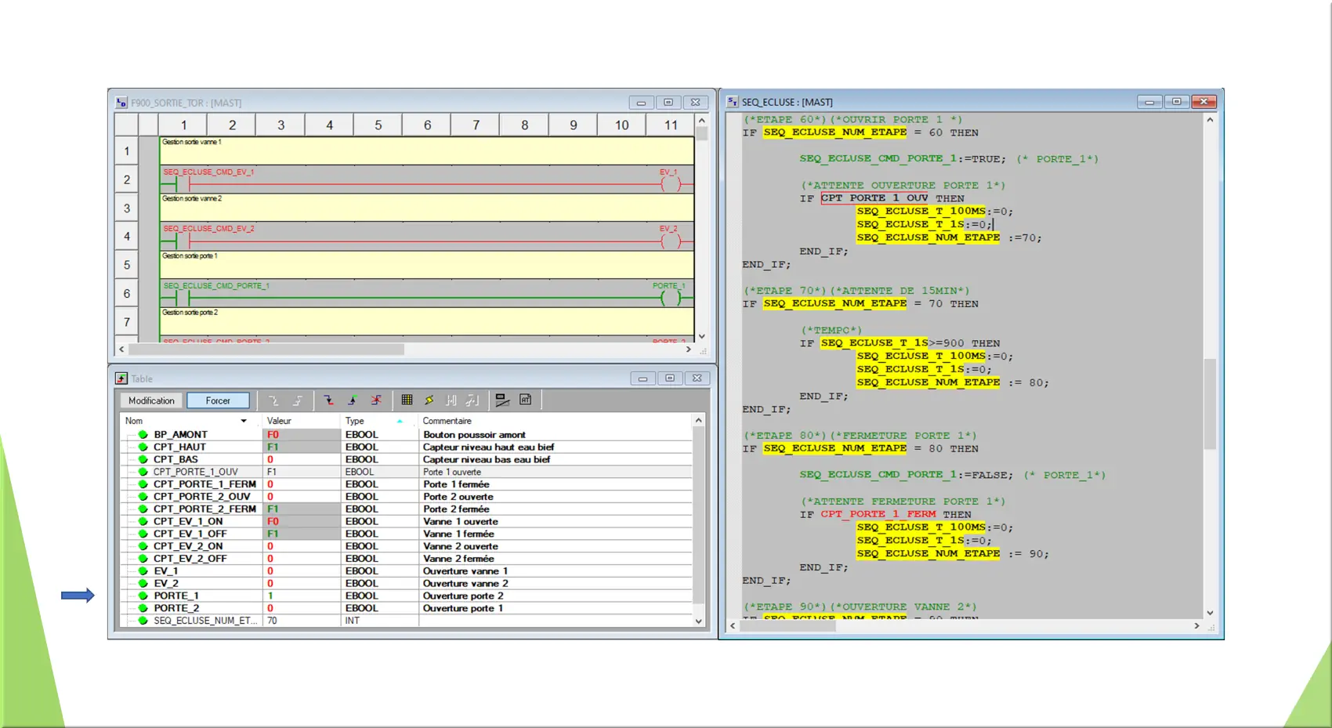Click the PORTE_1 output coil in ladder
The height and width of the screenshot is (728, 1332).
670,298
